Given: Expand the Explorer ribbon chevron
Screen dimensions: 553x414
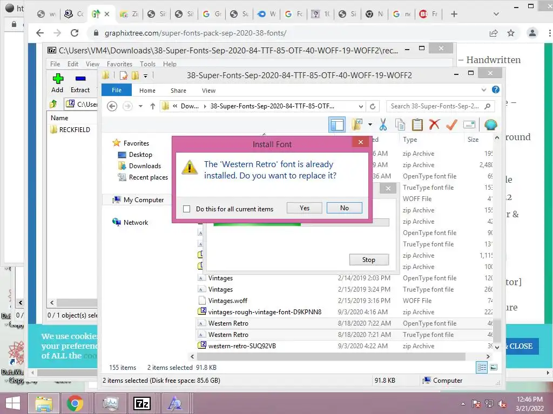Looking at the screenshot, I should click(483, 90).
